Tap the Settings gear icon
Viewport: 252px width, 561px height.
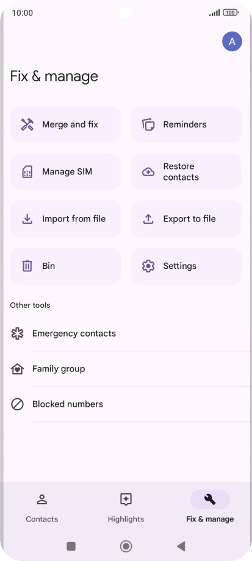[x=148, y=266]
